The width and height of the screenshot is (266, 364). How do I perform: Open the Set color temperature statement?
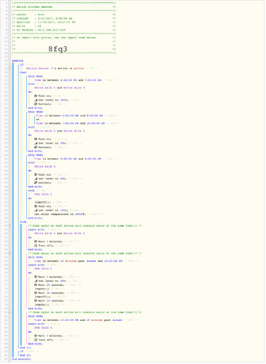60,214
